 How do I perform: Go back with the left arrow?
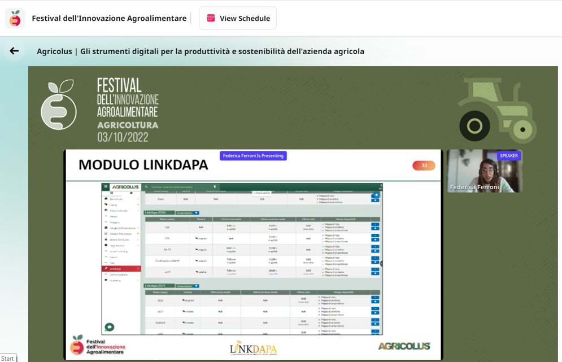14,51
